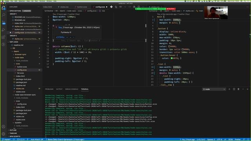Open the Run and Debug view

[x=4, y=30]
